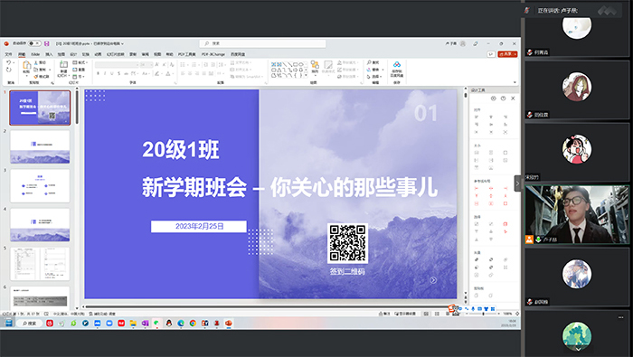
Task: Click the zoom slider handle in status bar
Action: (483, 314)
